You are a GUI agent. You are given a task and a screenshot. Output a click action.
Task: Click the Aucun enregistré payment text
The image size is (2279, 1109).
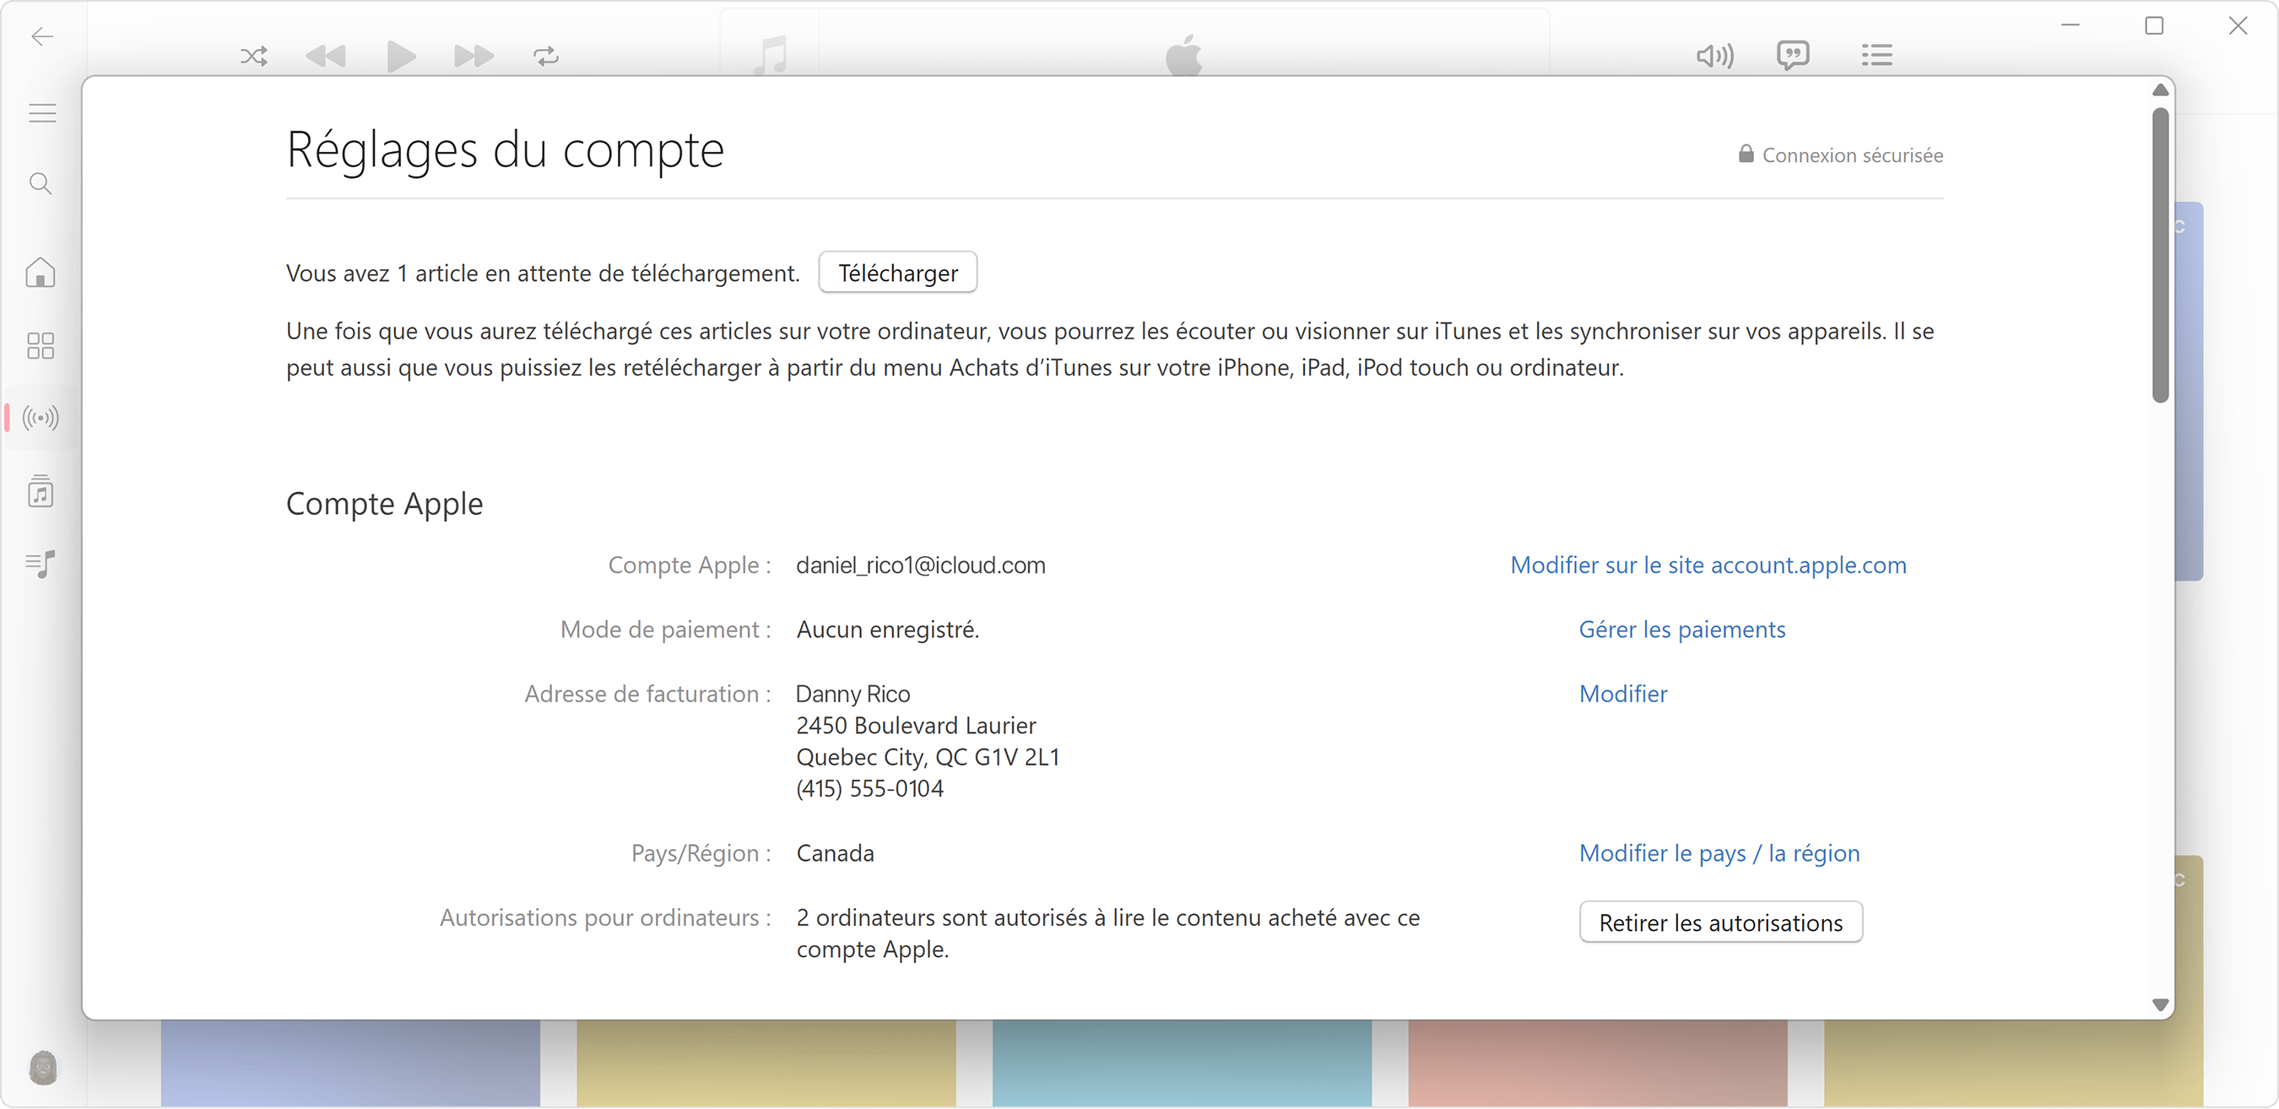887,630
